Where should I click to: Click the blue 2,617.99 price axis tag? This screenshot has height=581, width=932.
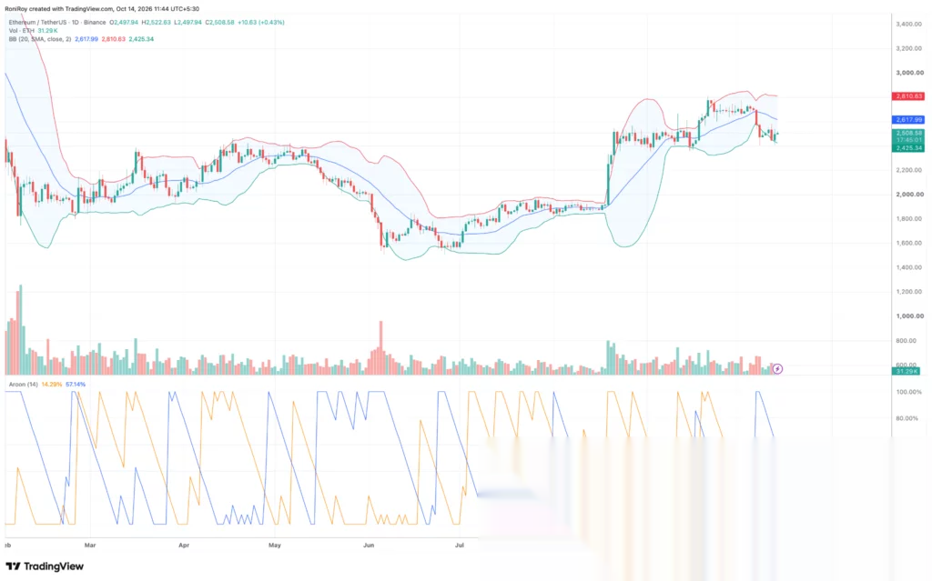click(908, 120)
